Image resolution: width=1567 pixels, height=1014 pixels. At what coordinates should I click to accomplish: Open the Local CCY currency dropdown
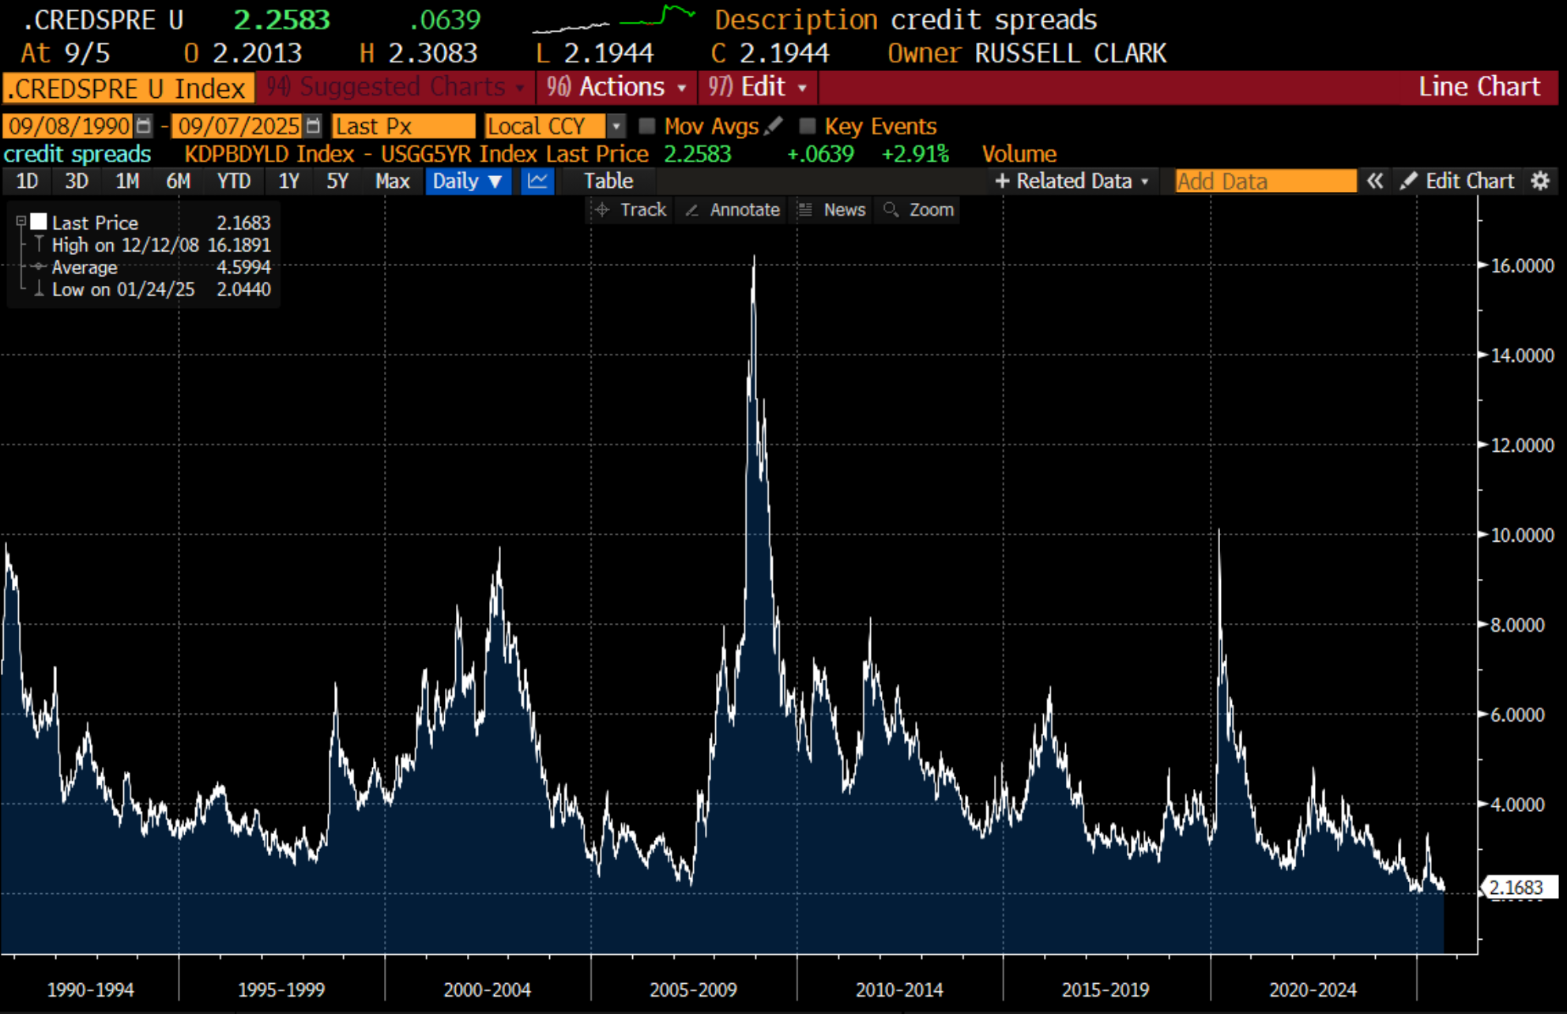click(616, 126)
